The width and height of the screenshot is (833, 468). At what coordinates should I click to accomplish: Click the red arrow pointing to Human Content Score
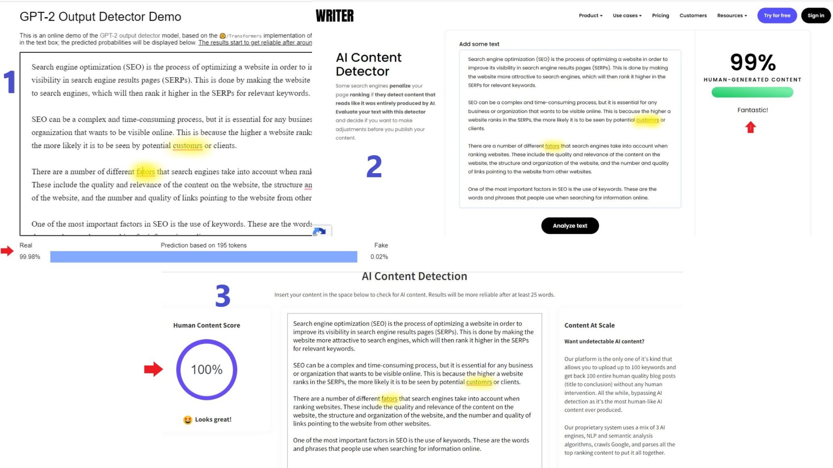[155, 369]
